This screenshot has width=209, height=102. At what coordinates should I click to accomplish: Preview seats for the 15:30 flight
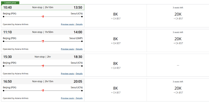(x=67, y=74)
